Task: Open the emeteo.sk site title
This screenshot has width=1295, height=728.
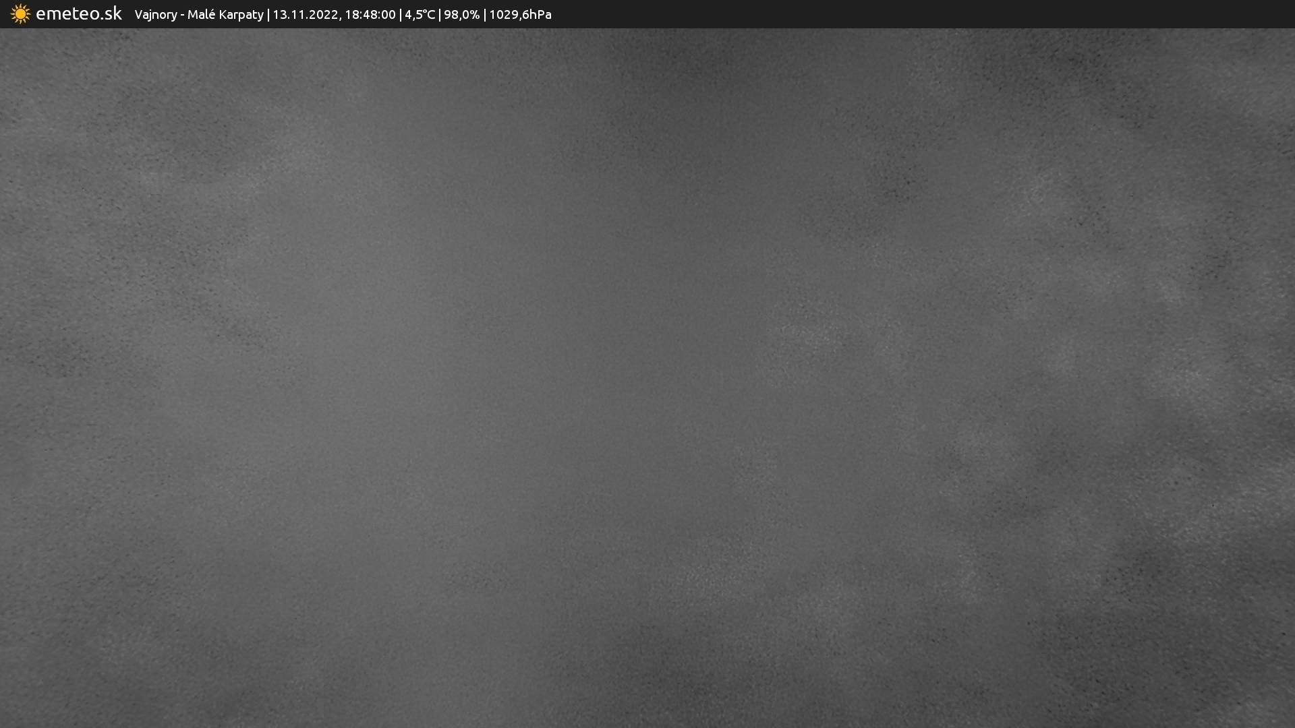Action: pos(78,14)
